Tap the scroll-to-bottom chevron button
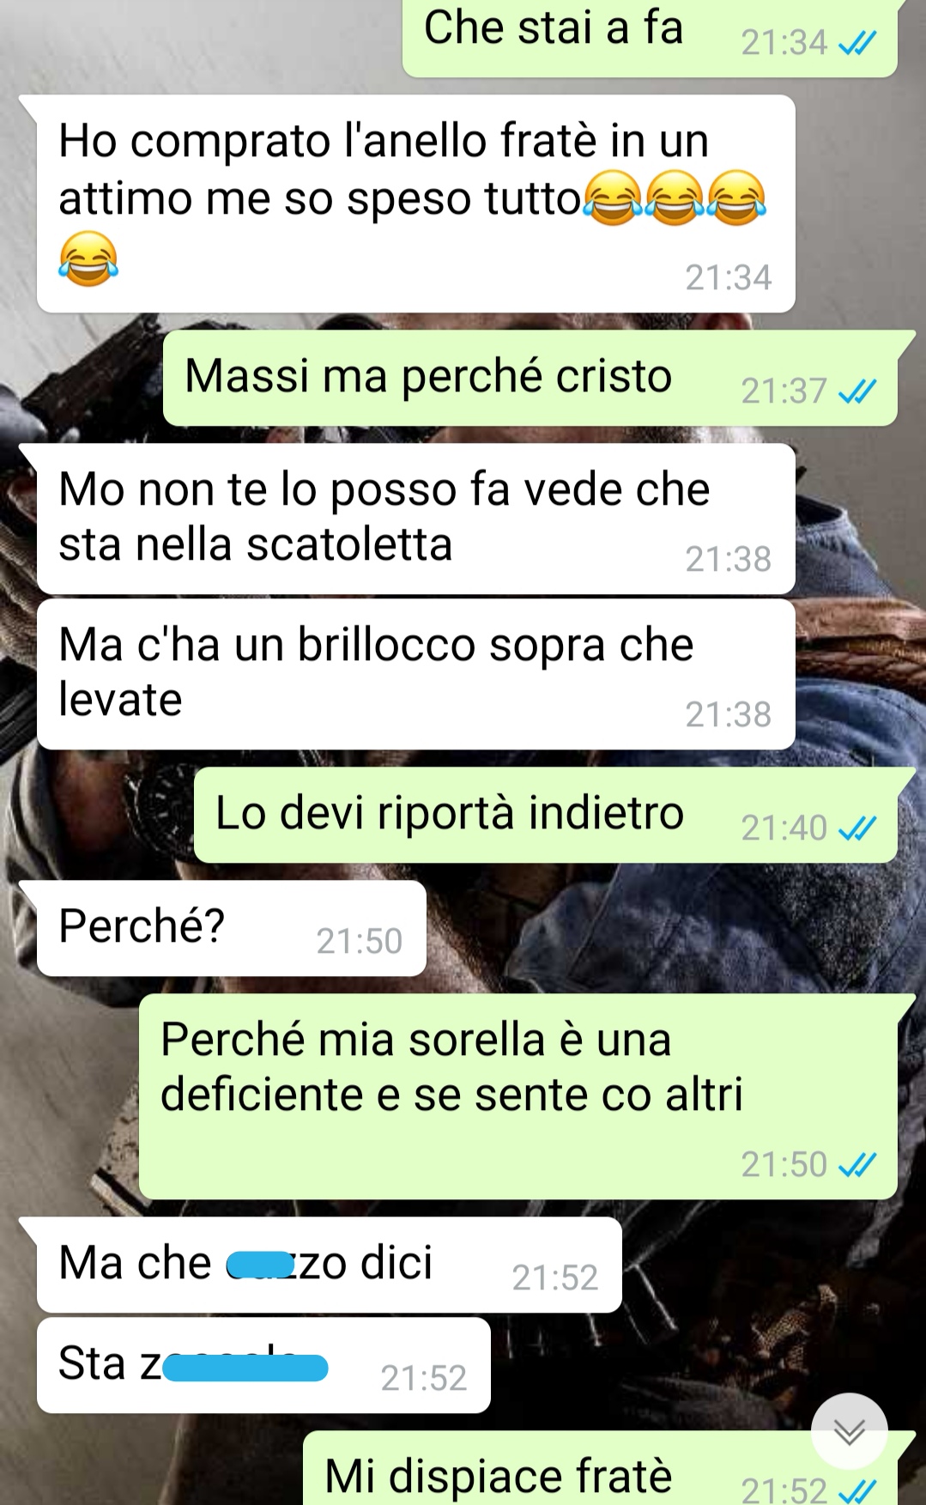926x1505 pixels. 849,1431
